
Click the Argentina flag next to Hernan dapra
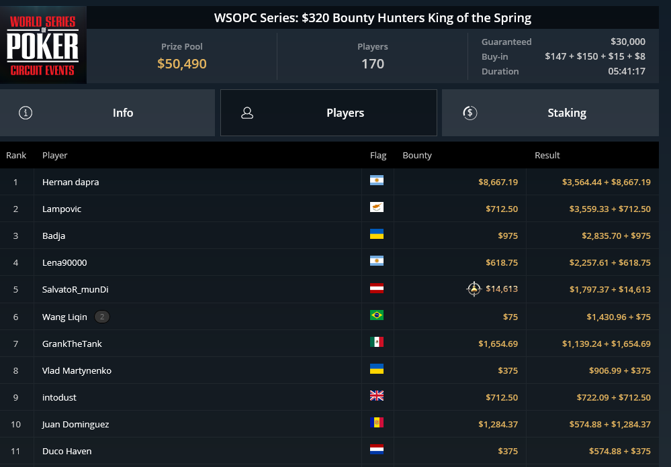pos(377,180)
